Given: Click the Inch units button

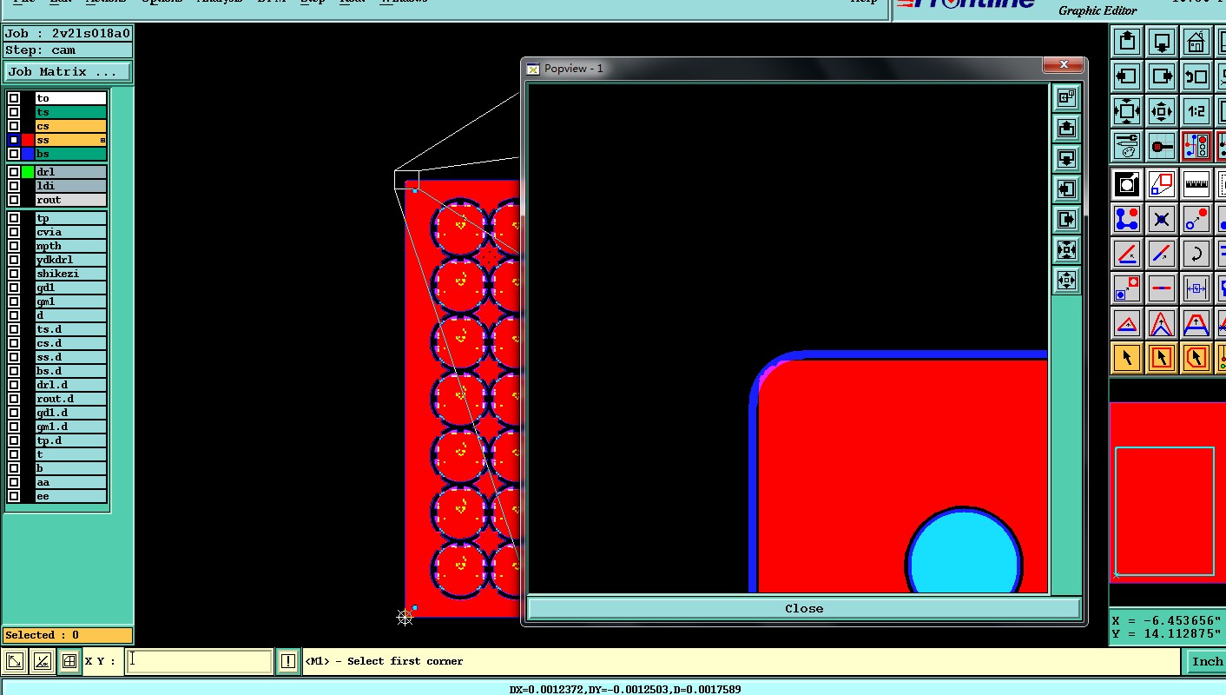Looking at the screenshot, I should pos(1206,662).
